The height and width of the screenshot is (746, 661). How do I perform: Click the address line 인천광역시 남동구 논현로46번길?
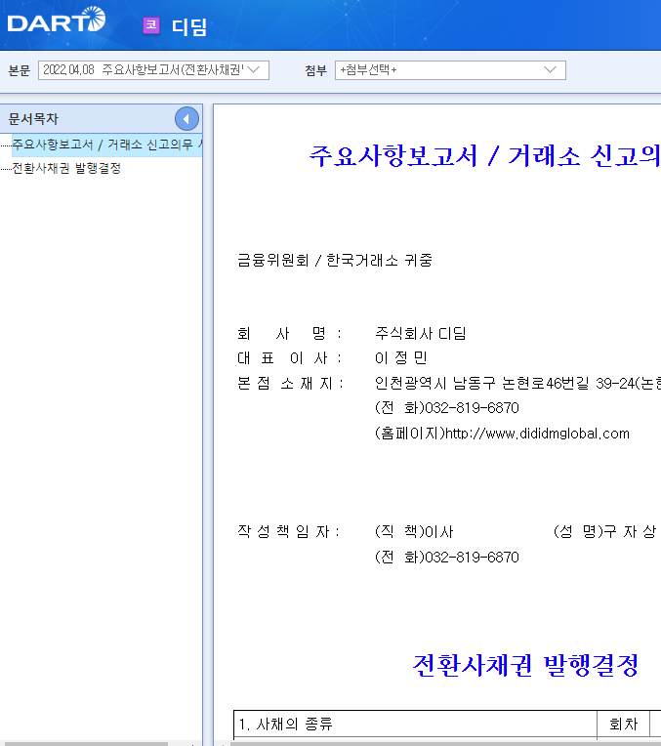tap(517, 383)
